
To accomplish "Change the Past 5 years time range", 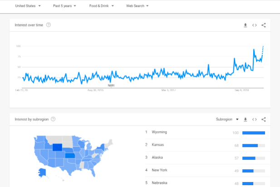I will [64, 6].
